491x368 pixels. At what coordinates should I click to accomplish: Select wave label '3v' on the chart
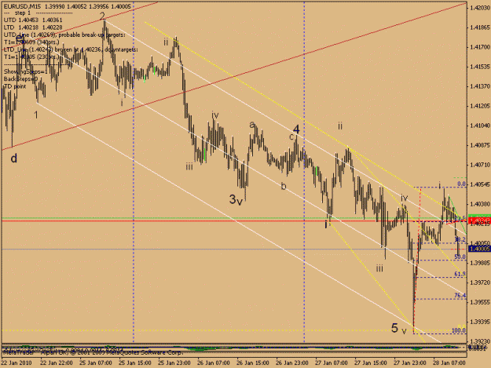tap(236, 199)
